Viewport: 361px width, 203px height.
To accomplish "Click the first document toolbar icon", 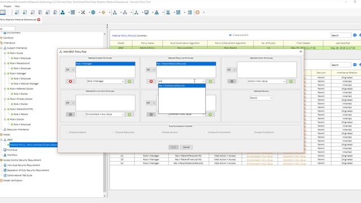I will click(x=17, y=12).
